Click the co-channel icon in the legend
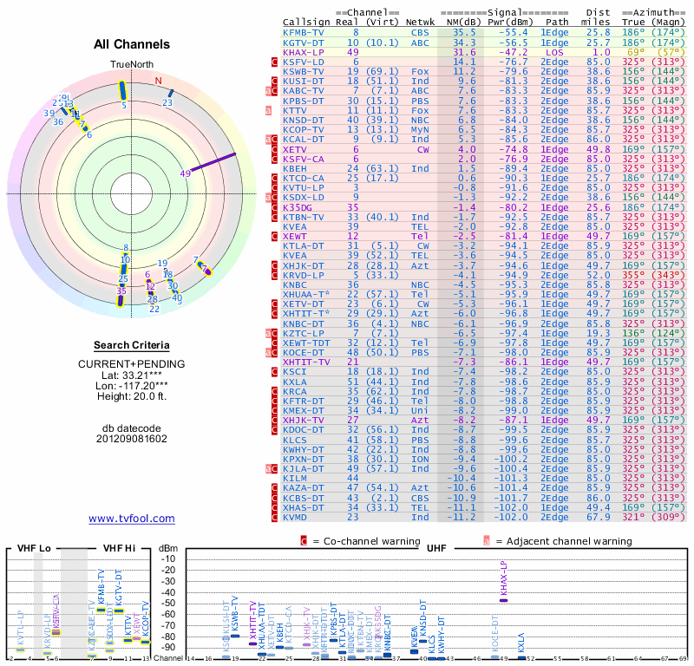Screen dimensions: 694x666 [x=304, y=540]
